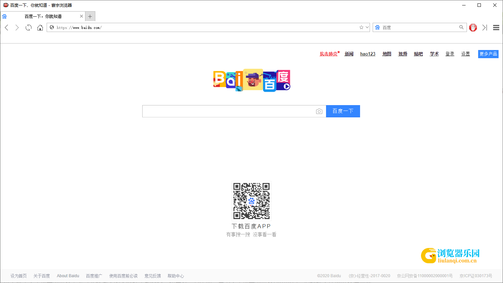Open the home page icon
The height and width of the screenshot is (283, 503).
[40, 28]
